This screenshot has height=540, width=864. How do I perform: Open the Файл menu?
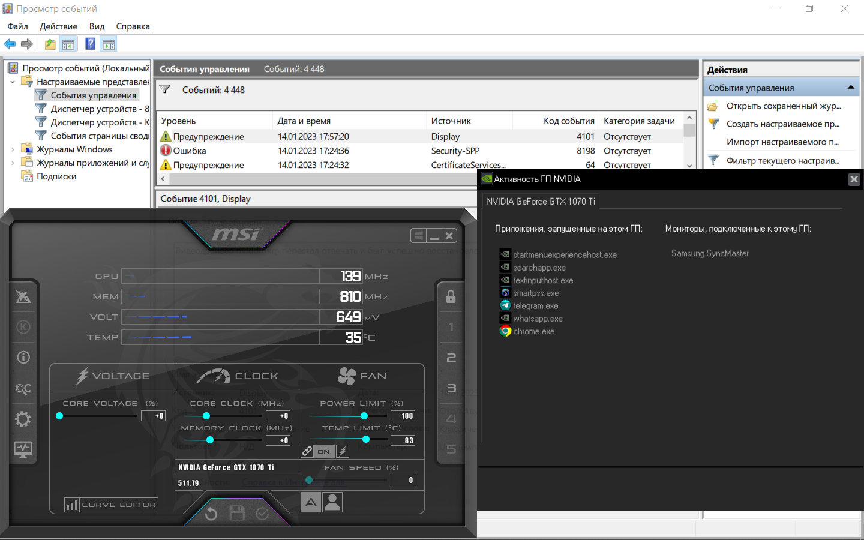17,26
